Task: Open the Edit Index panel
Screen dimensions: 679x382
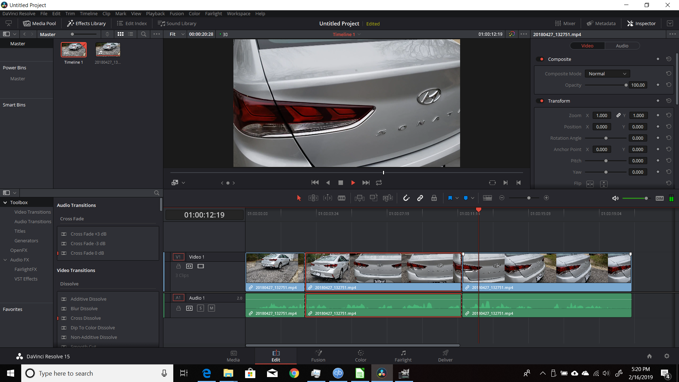Action: pyautogui.click(x=132, y=23)
